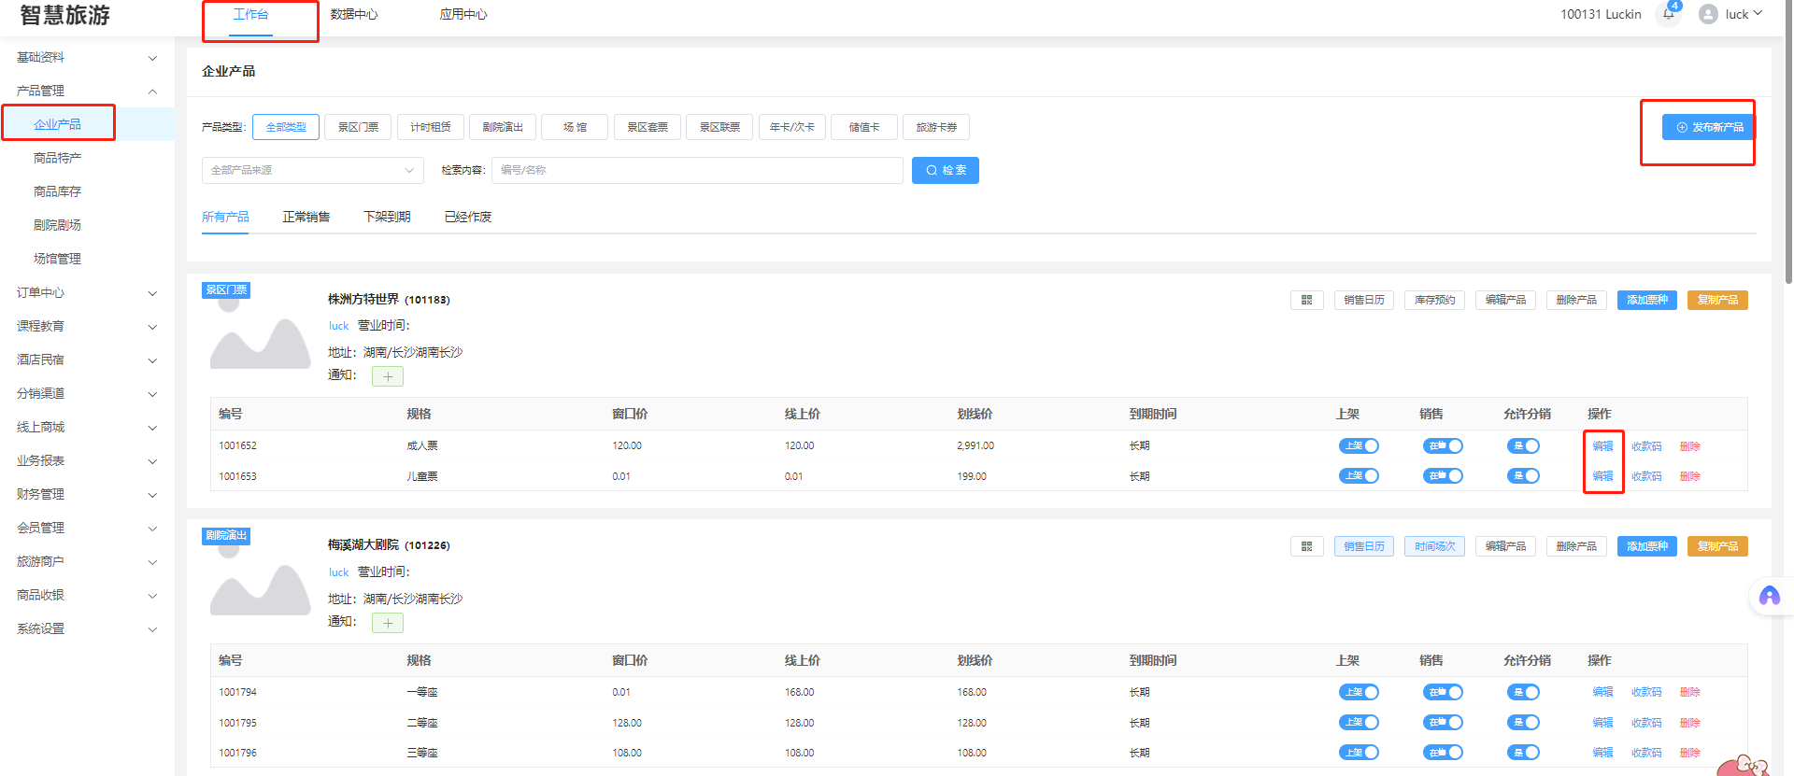Click the 检索 search button with magnifier icon
1794x776 pixels.
945,170
